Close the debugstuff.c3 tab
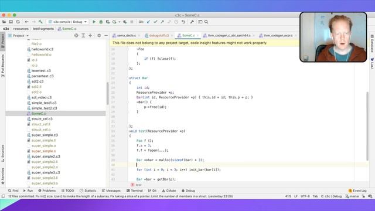Viewport: 375px width, 211px height. (172, 36)
